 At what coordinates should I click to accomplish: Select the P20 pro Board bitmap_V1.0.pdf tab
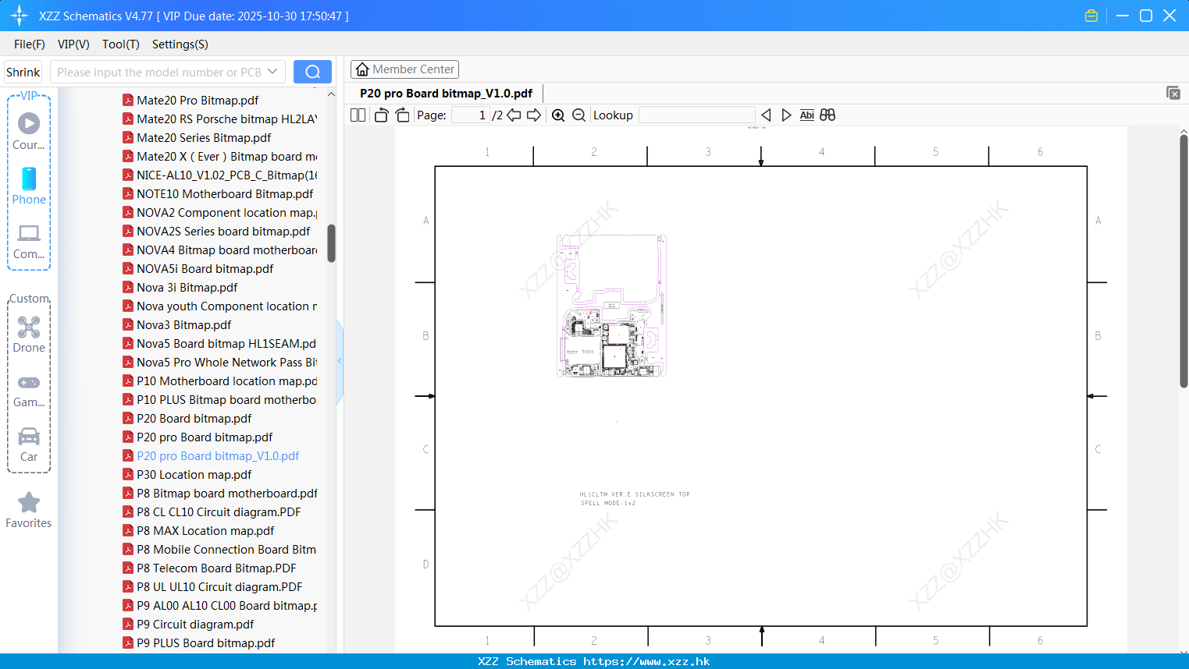[x=446, y=94]
